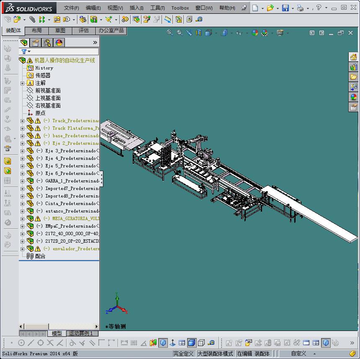Open the SolidWorks Resources home icon
360x359 pixels.
[x=354, y=57]
